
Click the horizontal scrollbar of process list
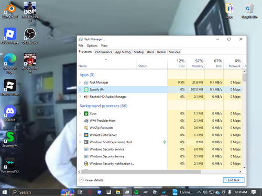coord(141,171)
